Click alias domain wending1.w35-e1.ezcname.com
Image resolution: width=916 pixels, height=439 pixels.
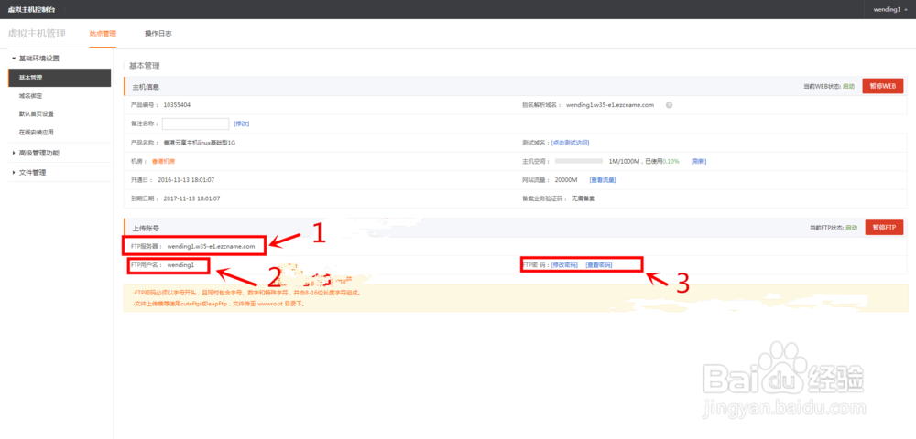click(x=609, y=105)
